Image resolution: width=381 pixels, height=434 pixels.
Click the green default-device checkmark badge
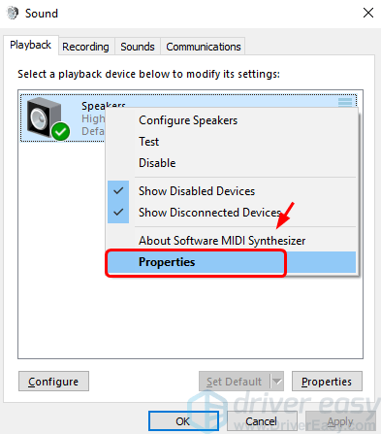[x=60, y=131]
